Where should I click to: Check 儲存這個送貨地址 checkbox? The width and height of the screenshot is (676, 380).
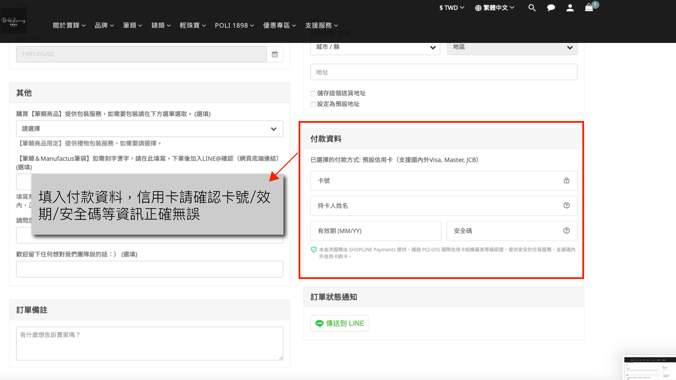click(x=313, y=94)
